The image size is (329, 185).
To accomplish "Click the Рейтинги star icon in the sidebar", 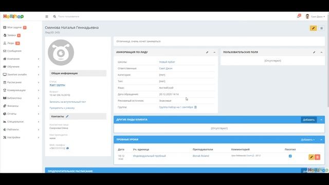I will [5, 129].
